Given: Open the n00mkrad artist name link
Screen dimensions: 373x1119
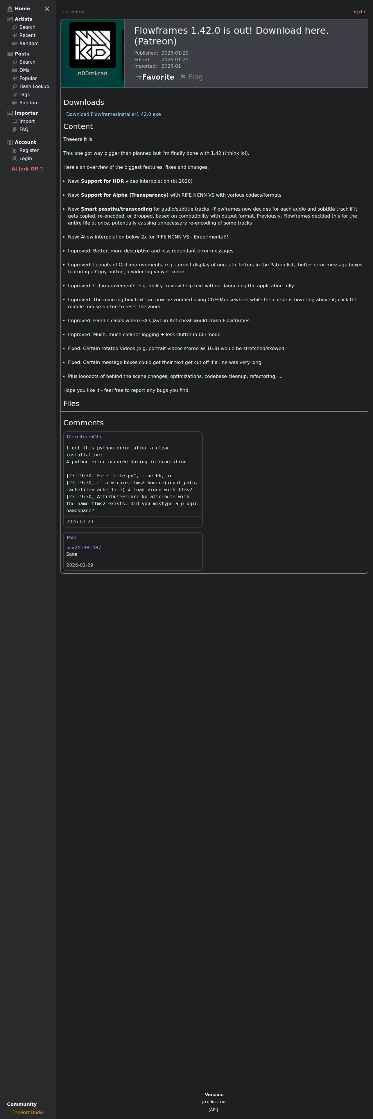Looking at the screenshot, I should tap(92, 73).
